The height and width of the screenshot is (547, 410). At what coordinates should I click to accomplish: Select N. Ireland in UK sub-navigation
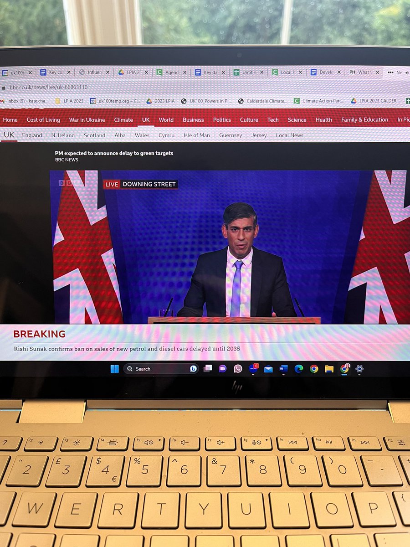(63, 135)
